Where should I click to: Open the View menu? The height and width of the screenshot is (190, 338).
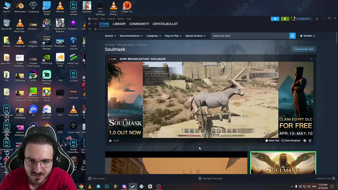click(x=102, y=19)
